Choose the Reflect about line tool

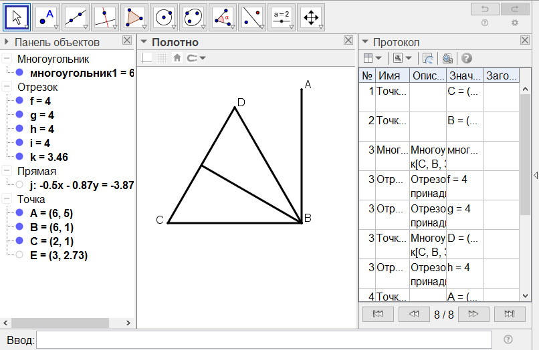[252, 17]
